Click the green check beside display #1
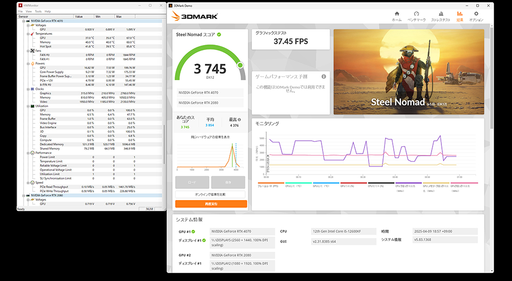The image size is (512, 281). coord(204,240)
